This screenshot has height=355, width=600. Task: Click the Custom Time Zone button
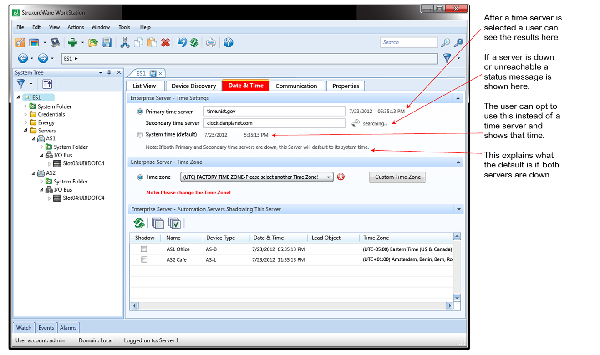click(397, 177)
